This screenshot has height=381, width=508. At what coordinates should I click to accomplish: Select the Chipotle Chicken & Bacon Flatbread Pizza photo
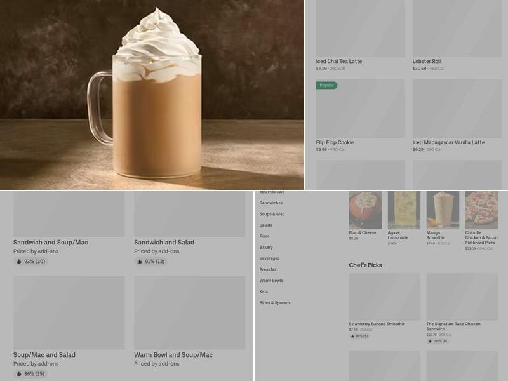(481, 210)
